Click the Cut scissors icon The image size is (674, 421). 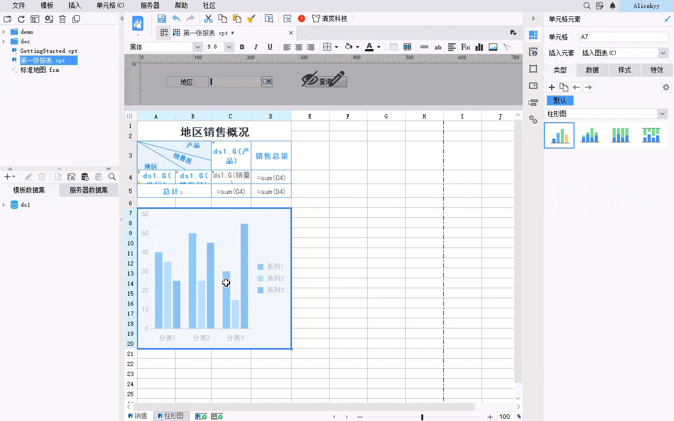click(208, 19)
